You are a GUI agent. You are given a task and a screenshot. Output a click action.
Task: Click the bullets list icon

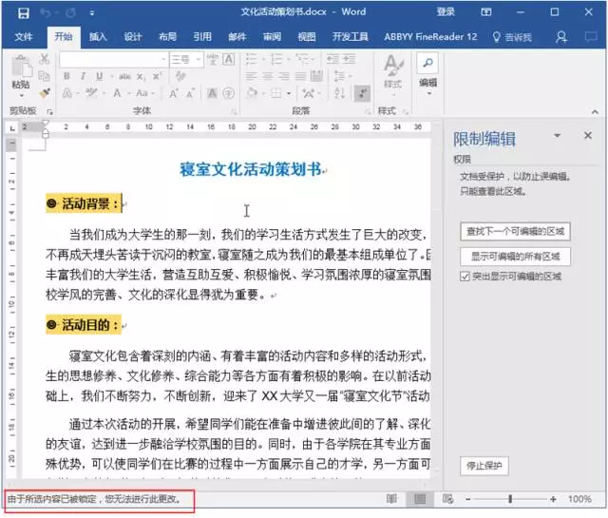click(x=251, y=59)
